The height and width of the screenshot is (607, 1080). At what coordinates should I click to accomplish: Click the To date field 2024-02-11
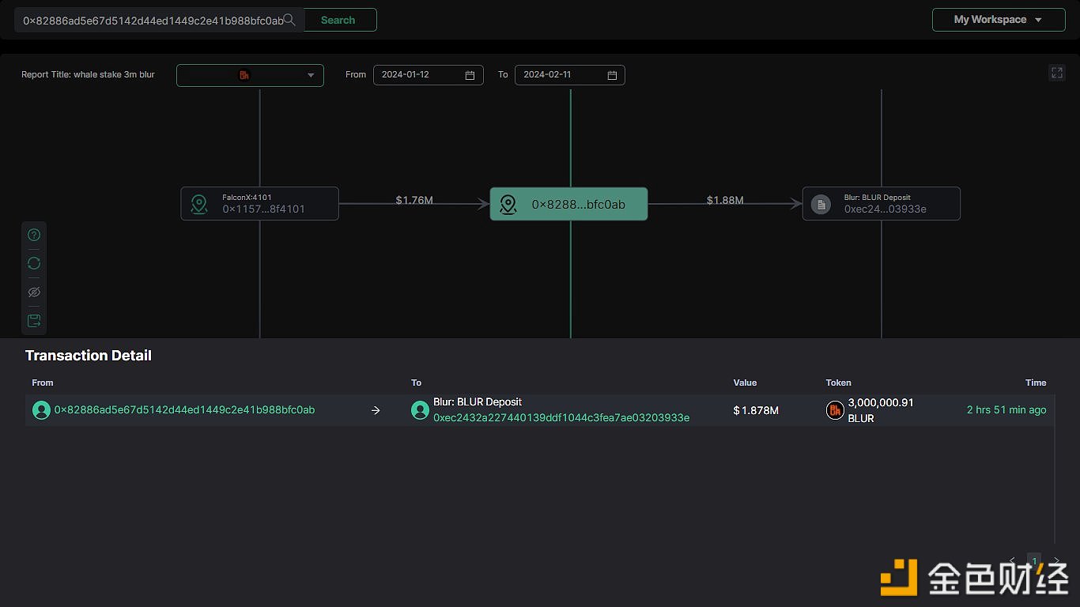click(569, 75)
